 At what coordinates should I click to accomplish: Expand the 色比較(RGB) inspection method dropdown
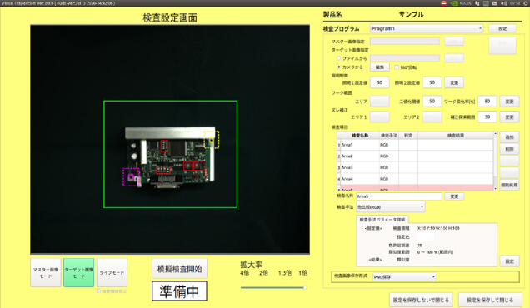pos(390,207)
